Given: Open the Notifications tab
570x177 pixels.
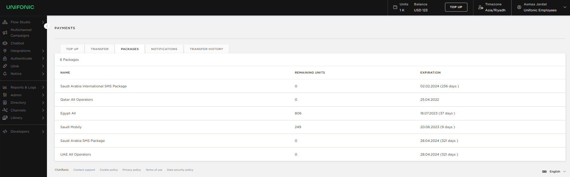Looking at the screenshot, I should pyautogui.click(x=164, y=49).
